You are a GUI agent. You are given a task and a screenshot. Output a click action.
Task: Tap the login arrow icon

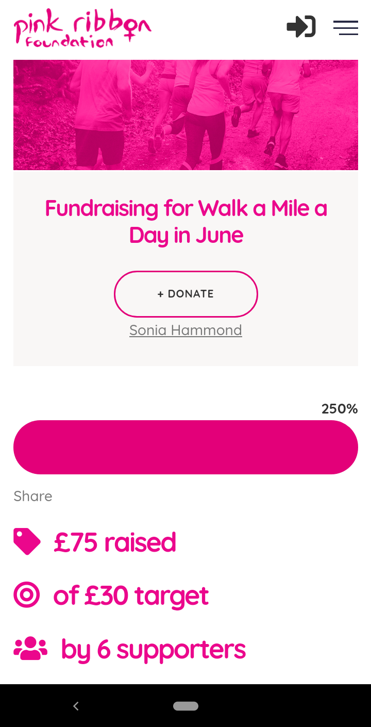pos(301,27)
